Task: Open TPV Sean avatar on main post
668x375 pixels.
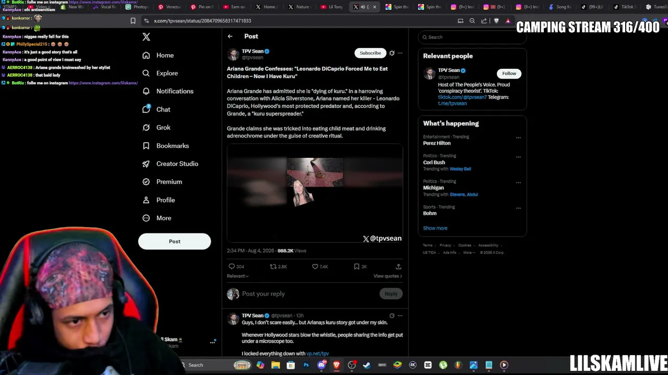Action: tap(233, 54)
